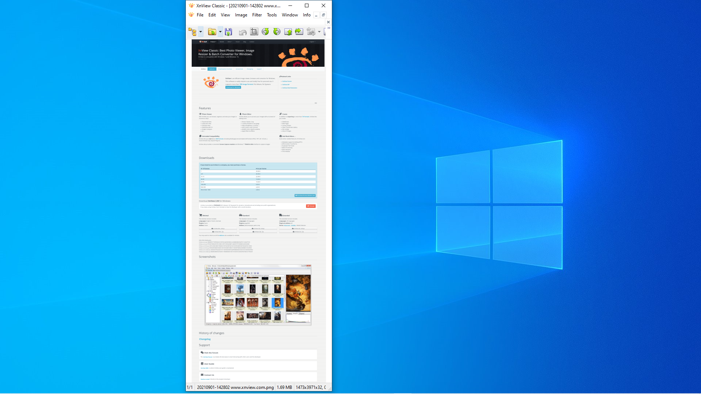Close the toolbar panel with the small X
Viewport: 701px width, 394px height.
(328, 22)
